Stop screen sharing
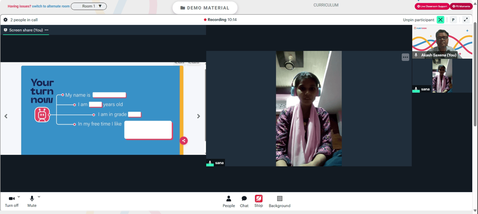Viewport: 478px width, 214px height. pos(259,202)
